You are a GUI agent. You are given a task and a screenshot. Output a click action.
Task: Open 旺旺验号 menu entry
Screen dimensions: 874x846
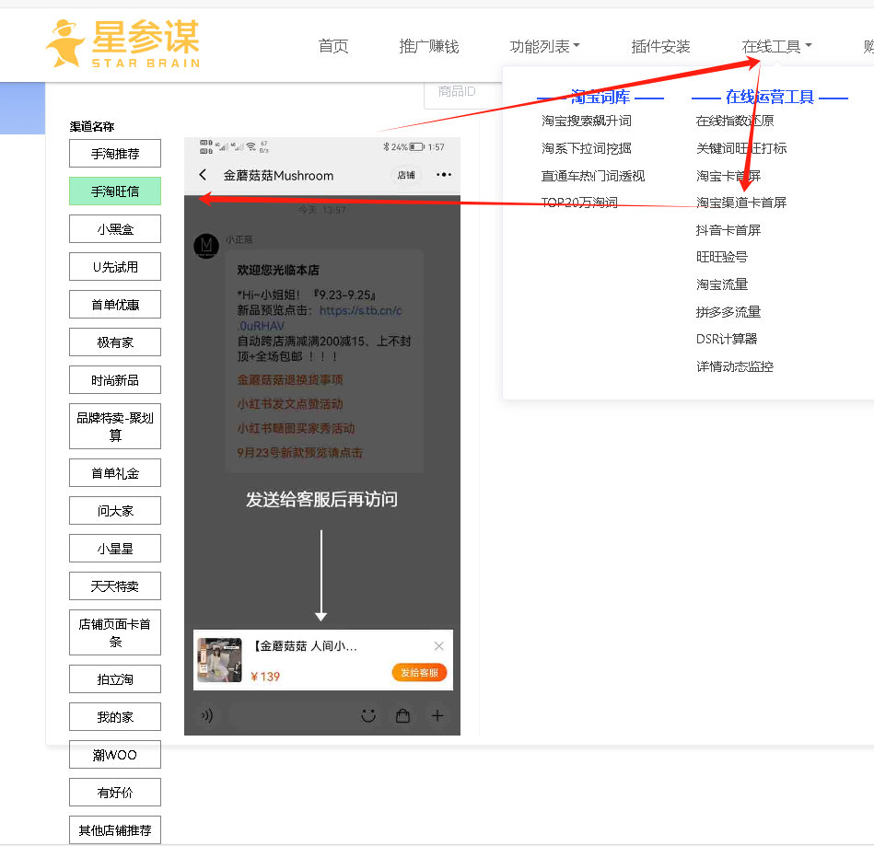[722, 257]
